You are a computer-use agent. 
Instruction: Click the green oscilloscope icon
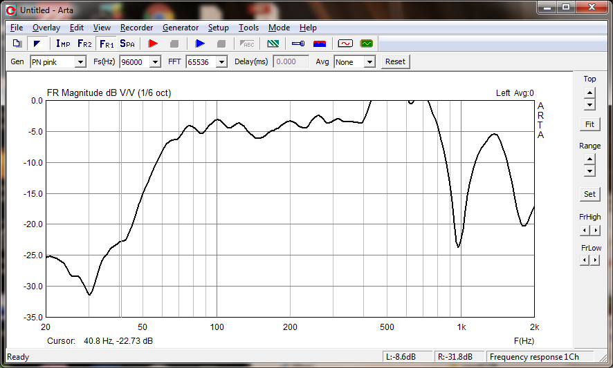point(367,43)
